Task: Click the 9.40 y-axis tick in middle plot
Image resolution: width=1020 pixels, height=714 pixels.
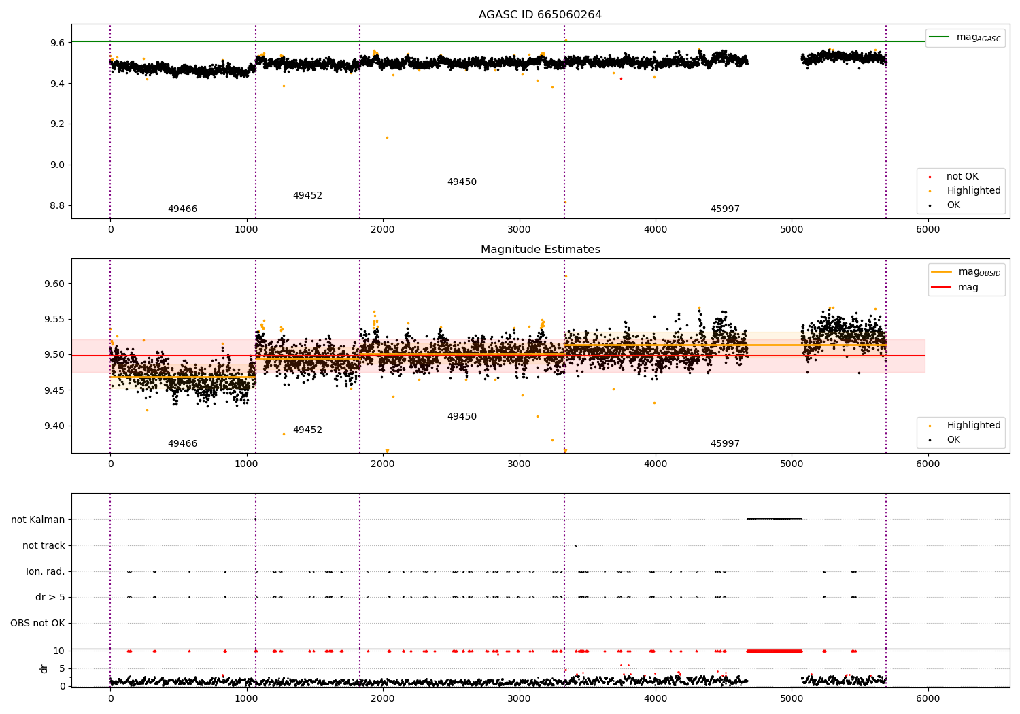Action: pyautogui.click(x=55, y=426)
